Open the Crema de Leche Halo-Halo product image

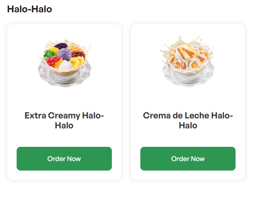coord(187,62)
